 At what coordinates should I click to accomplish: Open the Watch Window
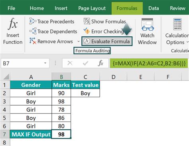coord(148,32)
